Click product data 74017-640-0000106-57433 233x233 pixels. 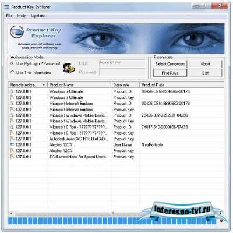click(165, 127)
